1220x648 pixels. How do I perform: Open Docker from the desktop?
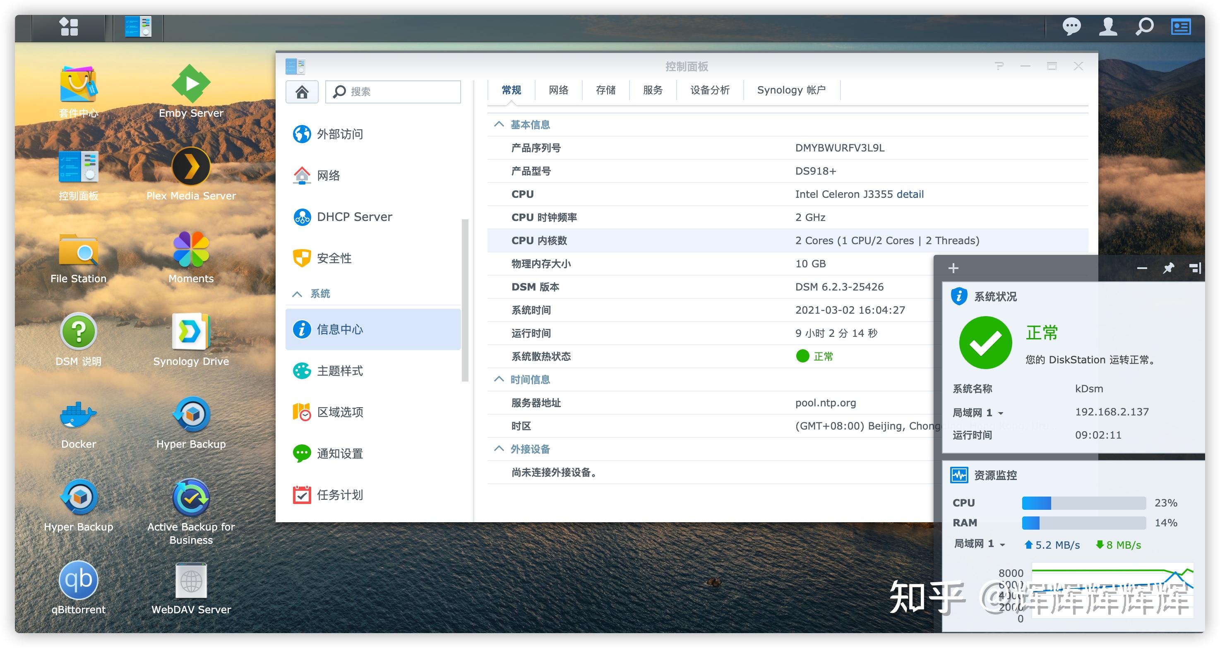click(78, 416)
